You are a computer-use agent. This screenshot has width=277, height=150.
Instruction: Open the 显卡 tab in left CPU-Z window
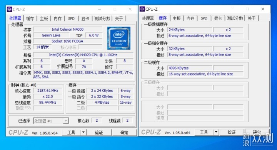[x=85, y=18]
